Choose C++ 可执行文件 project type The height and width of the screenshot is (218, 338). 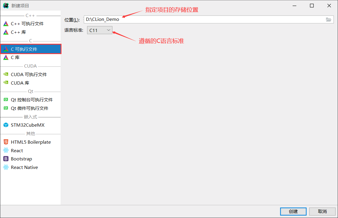pyautogui.click(x=31, y=24)
